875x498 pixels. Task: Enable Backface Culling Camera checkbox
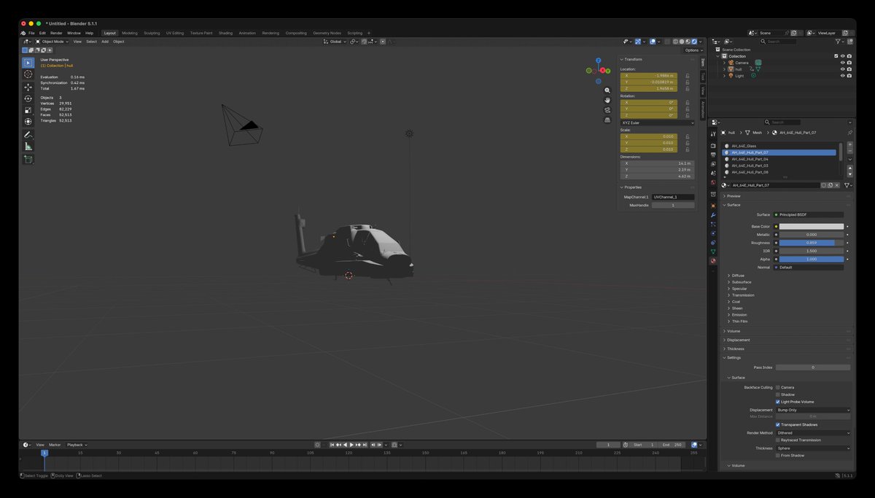778,387
